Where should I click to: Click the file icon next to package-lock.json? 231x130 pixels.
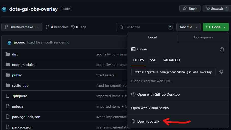(x=8, y=117)
